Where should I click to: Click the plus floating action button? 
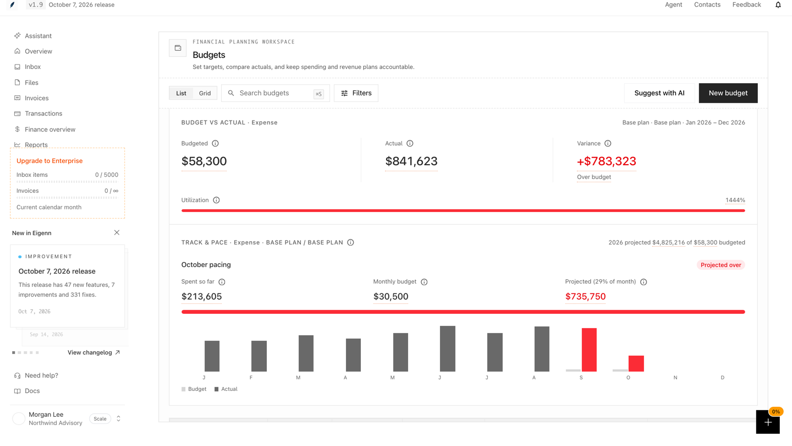[x=768, y=422]
